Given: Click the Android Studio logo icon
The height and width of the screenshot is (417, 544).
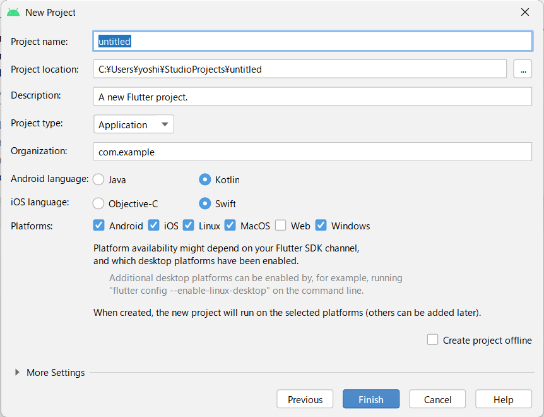Looking at the screenshot, I should coord(13,13).
